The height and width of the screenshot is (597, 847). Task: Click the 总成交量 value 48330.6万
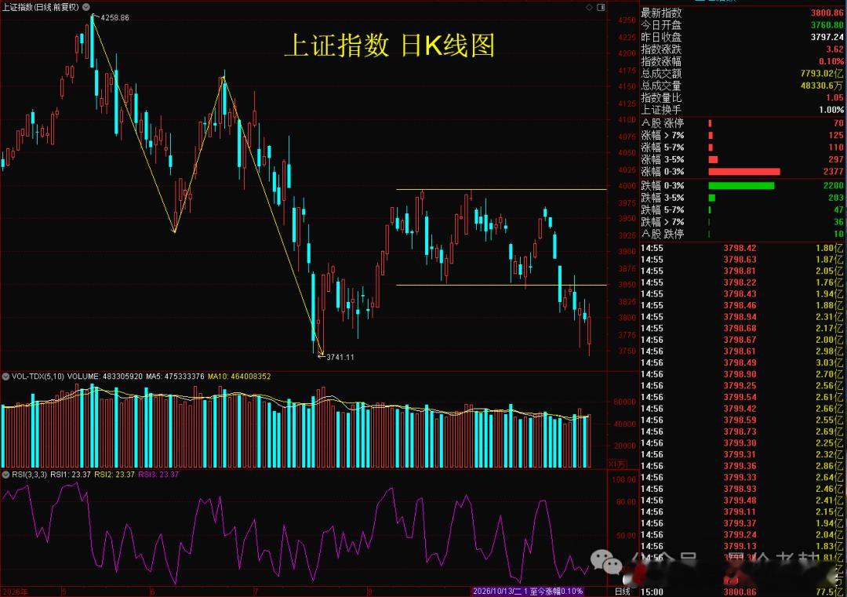click(x=822, y=86)
